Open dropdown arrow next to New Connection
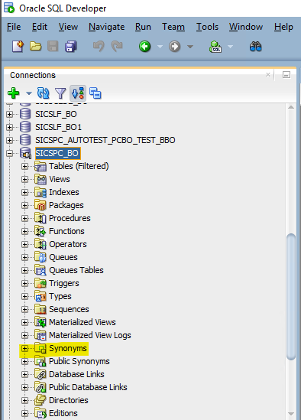 [28, 93]
